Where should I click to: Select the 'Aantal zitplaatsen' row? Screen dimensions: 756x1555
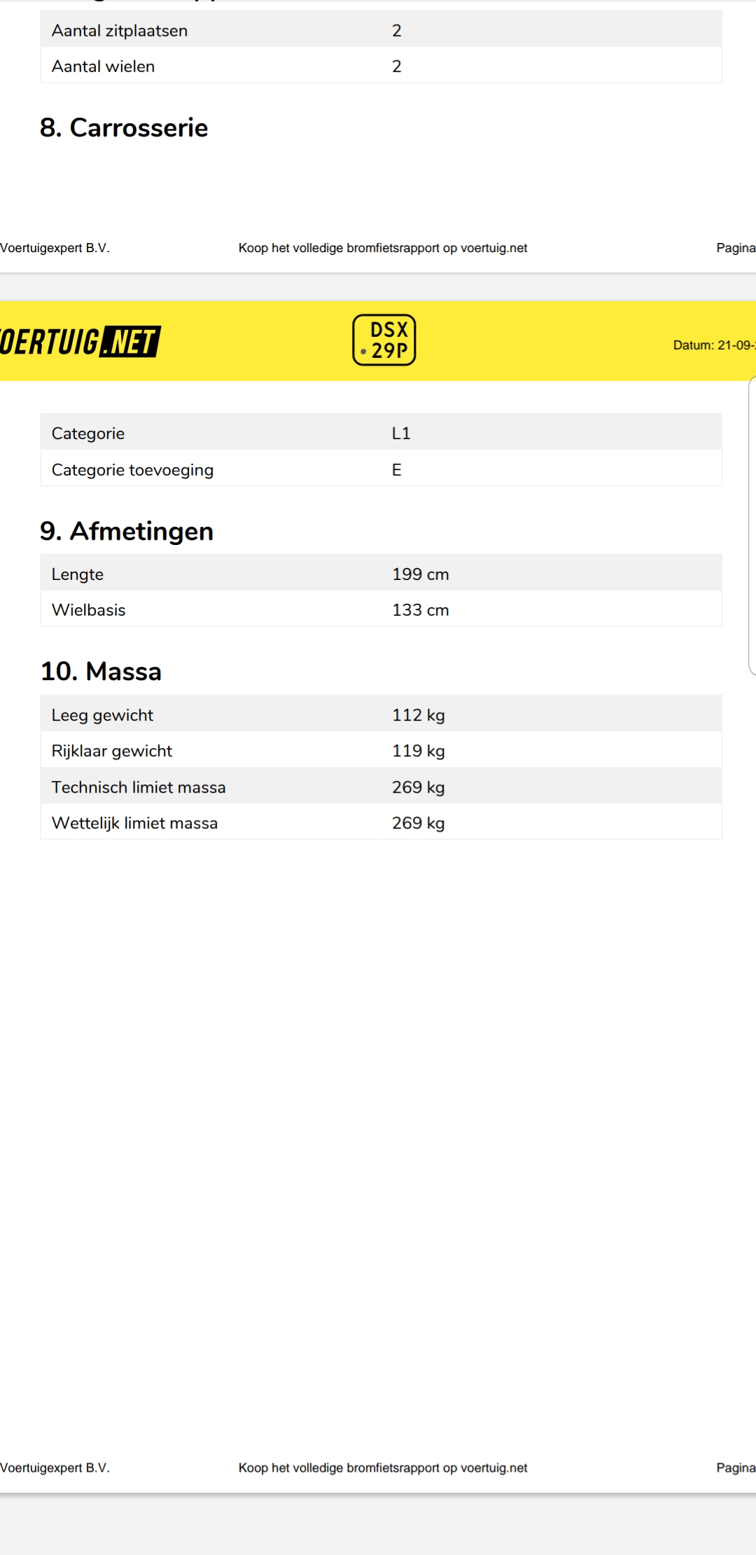point(381,29)
